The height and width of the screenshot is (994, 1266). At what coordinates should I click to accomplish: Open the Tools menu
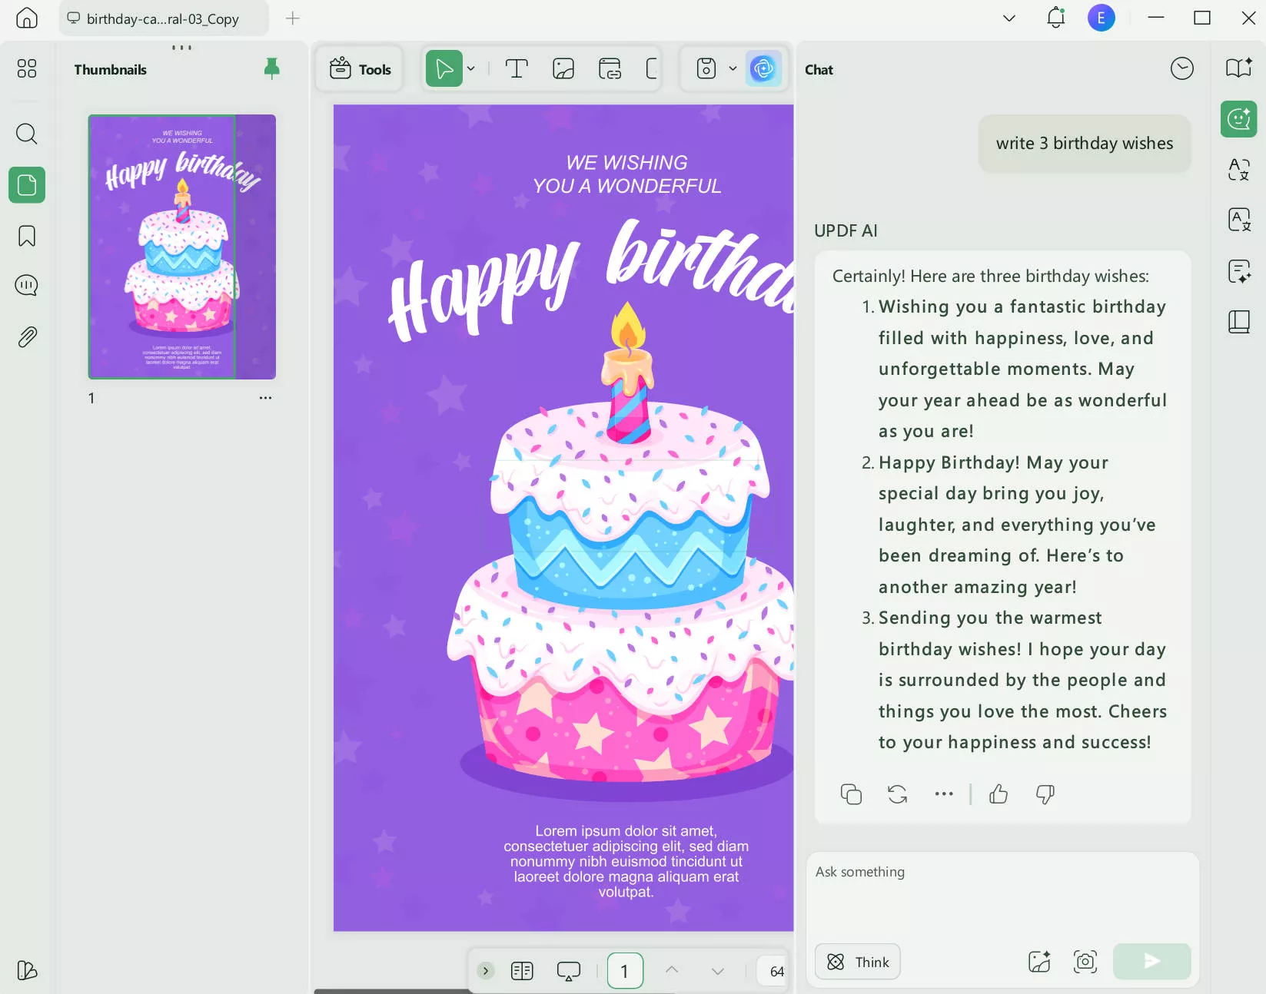pyautogui.click(x=358, y=68)
